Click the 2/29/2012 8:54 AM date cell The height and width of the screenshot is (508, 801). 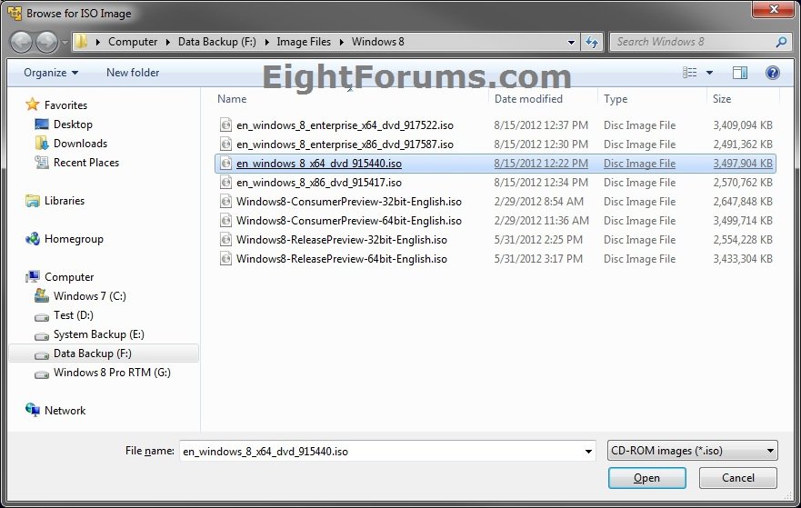pos(538,202)
